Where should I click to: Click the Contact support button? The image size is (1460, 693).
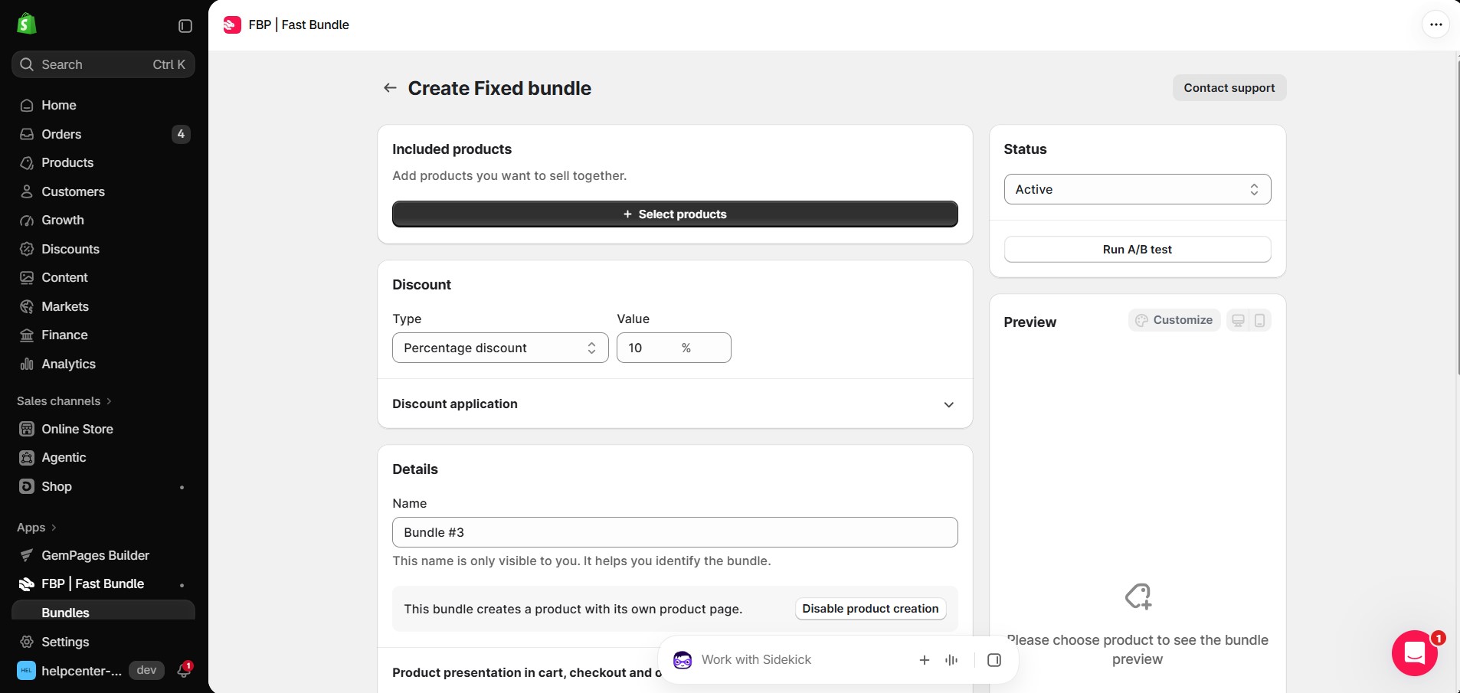[x=1229, y=88]
